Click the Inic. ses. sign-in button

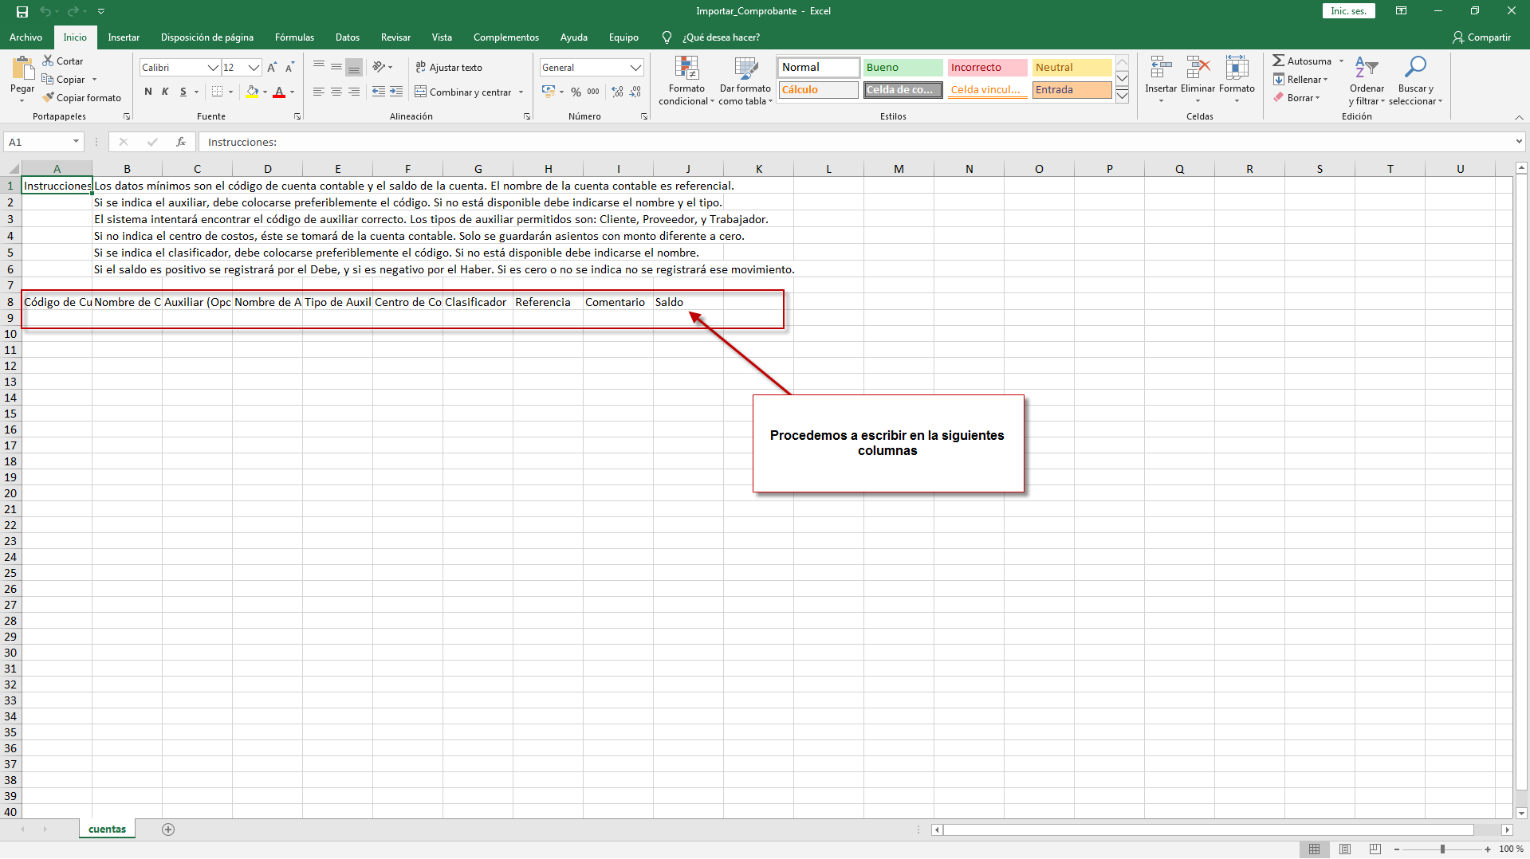coord(1348,11)
